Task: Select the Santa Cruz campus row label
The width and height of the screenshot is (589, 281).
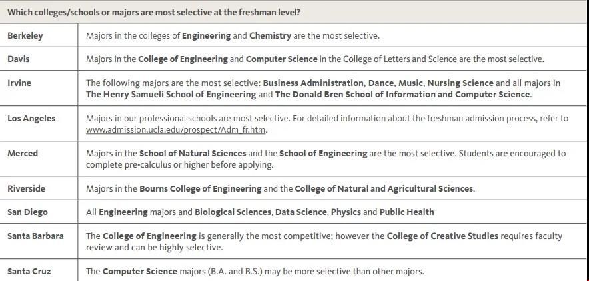Action: pos(29,271)
